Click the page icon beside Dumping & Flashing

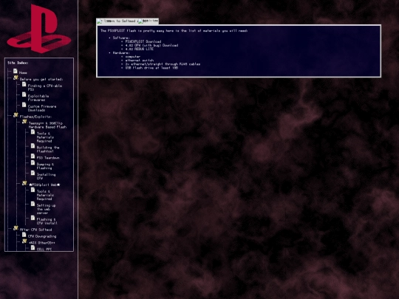point(33,162)
